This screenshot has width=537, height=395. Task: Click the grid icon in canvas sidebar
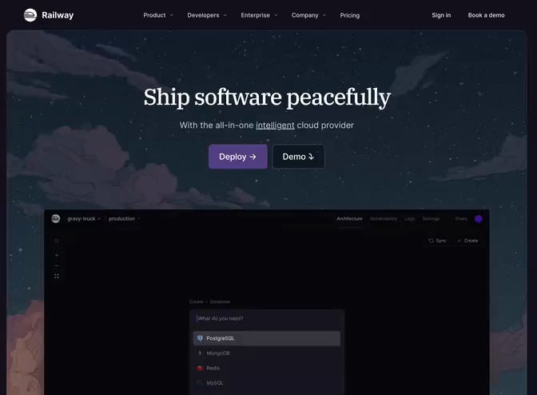57,241
